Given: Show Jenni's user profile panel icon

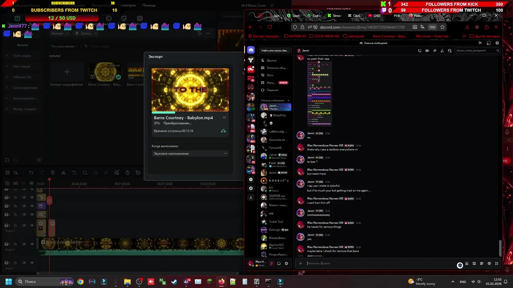Looking at the screenshot, I should pyautogui.click(x=450, y=51).
